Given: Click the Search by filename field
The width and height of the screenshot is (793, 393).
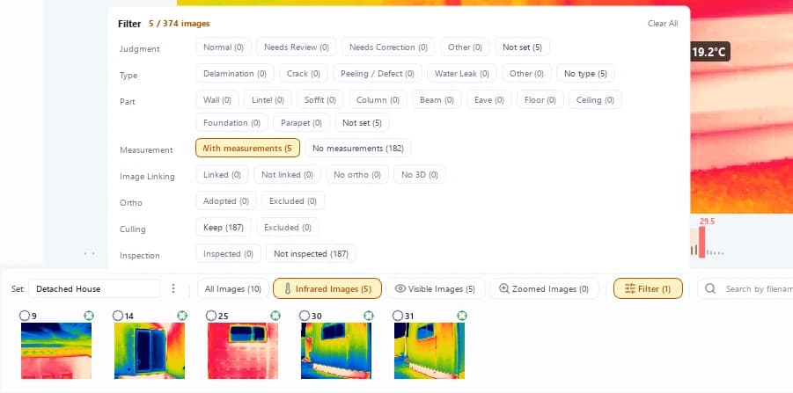Looking at the screenshot, I should pos(746,288).
